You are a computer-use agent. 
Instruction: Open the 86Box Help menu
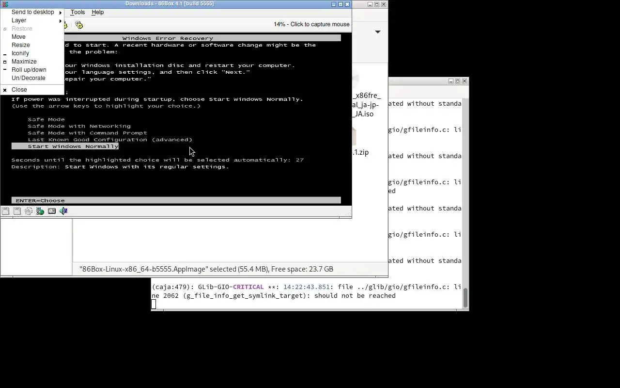(97, 12)
